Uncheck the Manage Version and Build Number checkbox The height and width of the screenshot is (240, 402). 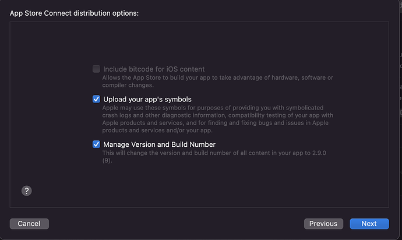[x=96, y=144]
